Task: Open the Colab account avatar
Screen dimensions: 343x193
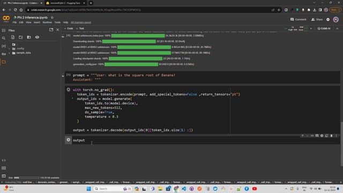Action: click(336, 19)
